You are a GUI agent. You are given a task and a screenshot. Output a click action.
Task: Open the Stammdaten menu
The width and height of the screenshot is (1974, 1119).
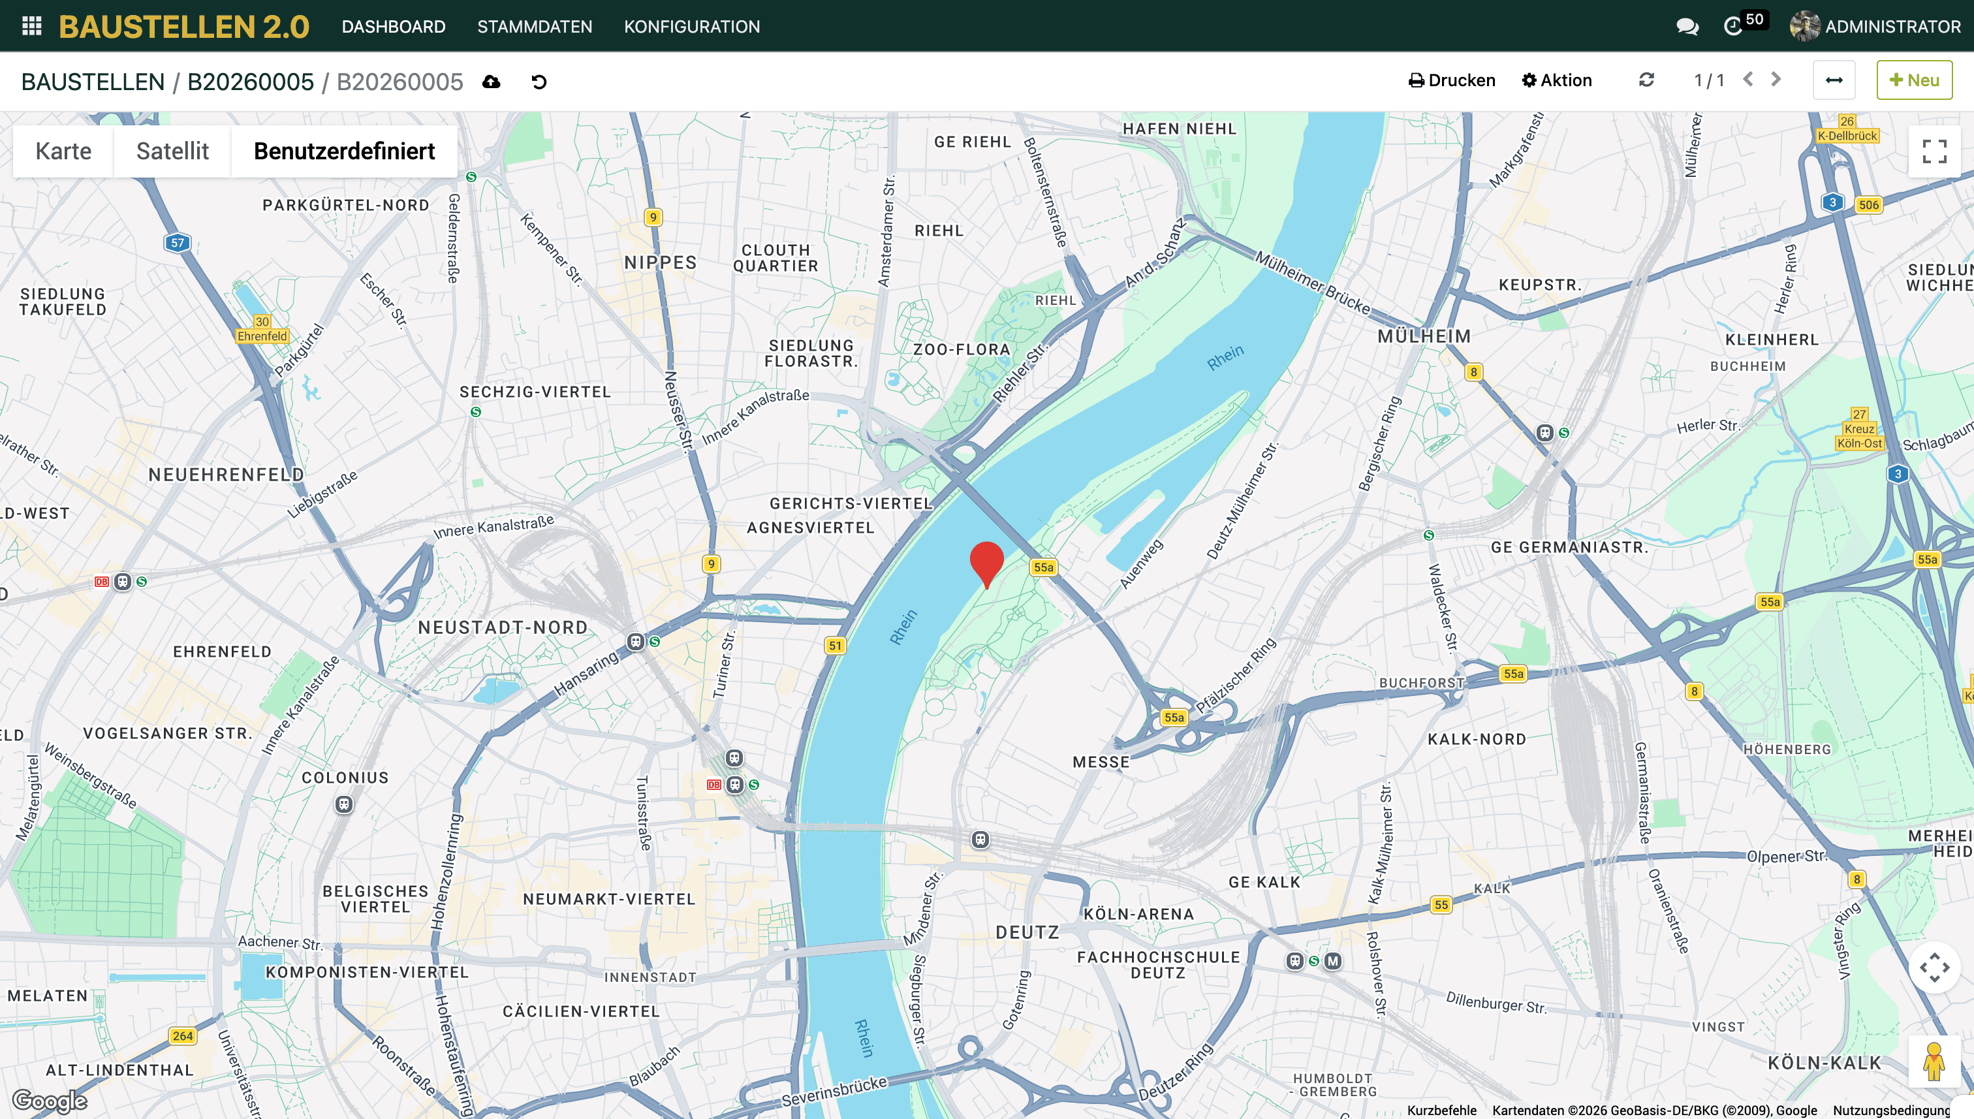click(x=534, y=26)
